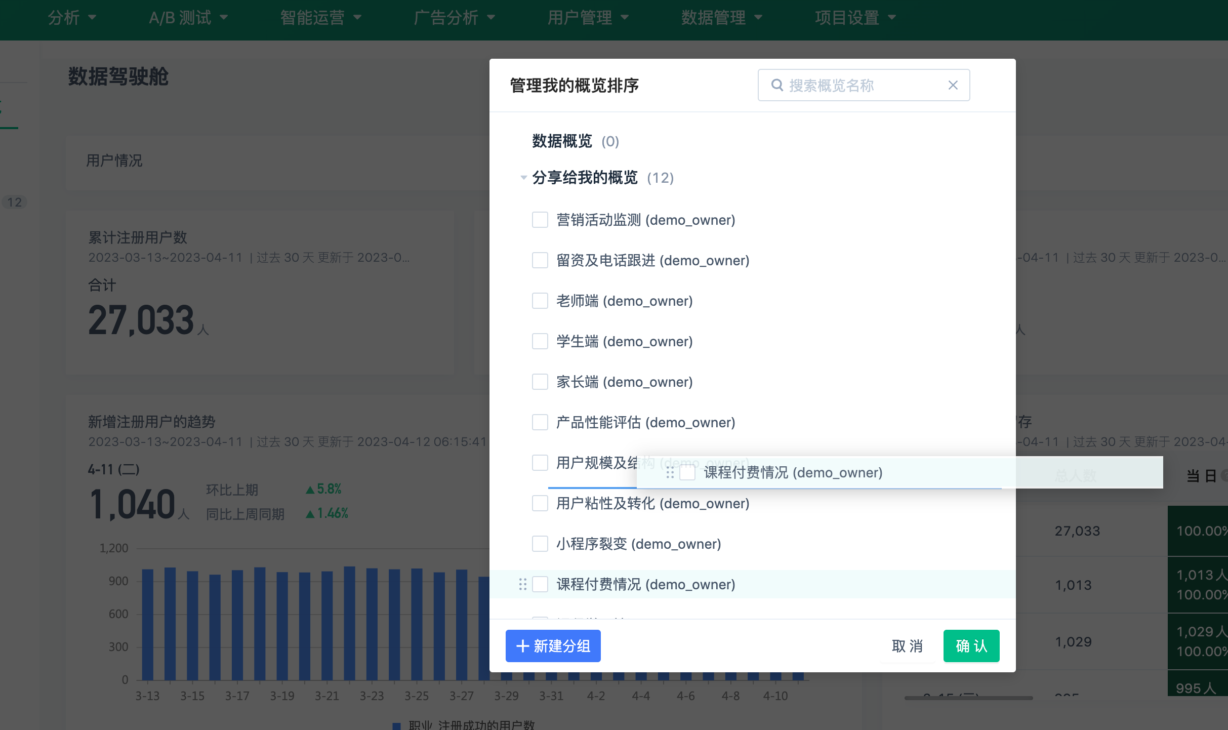
Task: Click the search magnifier icon in the dialog
Action: (777, 85)
